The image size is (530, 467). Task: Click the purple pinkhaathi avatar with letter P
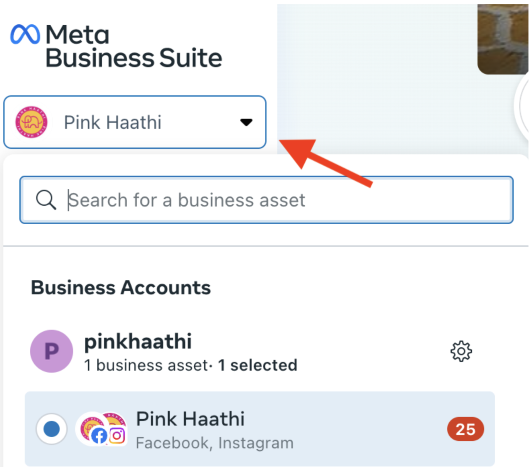point(51,351)
